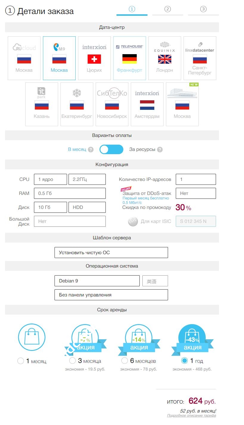
Task: Choose Linxdatacenter in Saint Petersburg
Action: pyautogui.click(x=200, y=58)
